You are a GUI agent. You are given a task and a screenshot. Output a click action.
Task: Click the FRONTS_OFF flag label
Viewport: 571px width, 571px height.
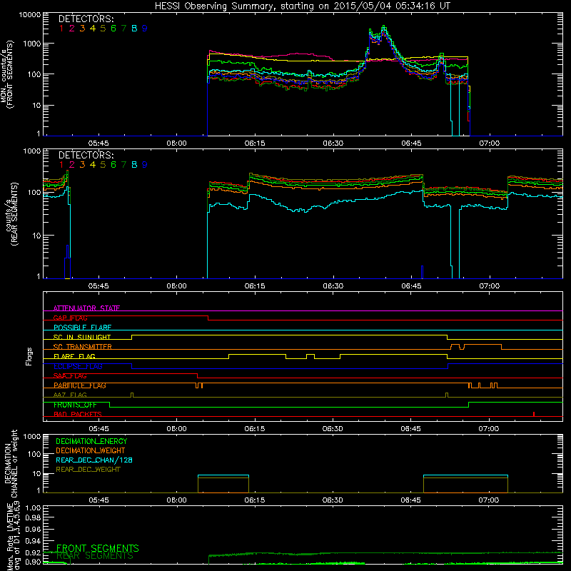pos(75,405)
